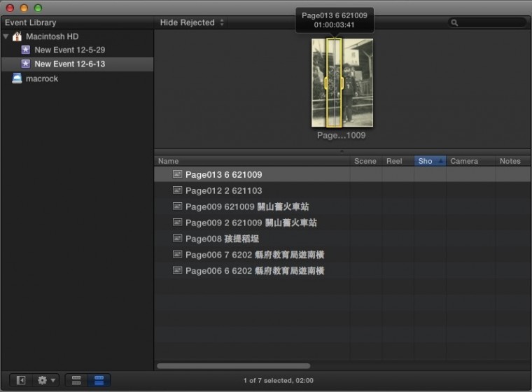532x392 pixels.
Task: Switch to filmstrip view
Action: point(76,380)
